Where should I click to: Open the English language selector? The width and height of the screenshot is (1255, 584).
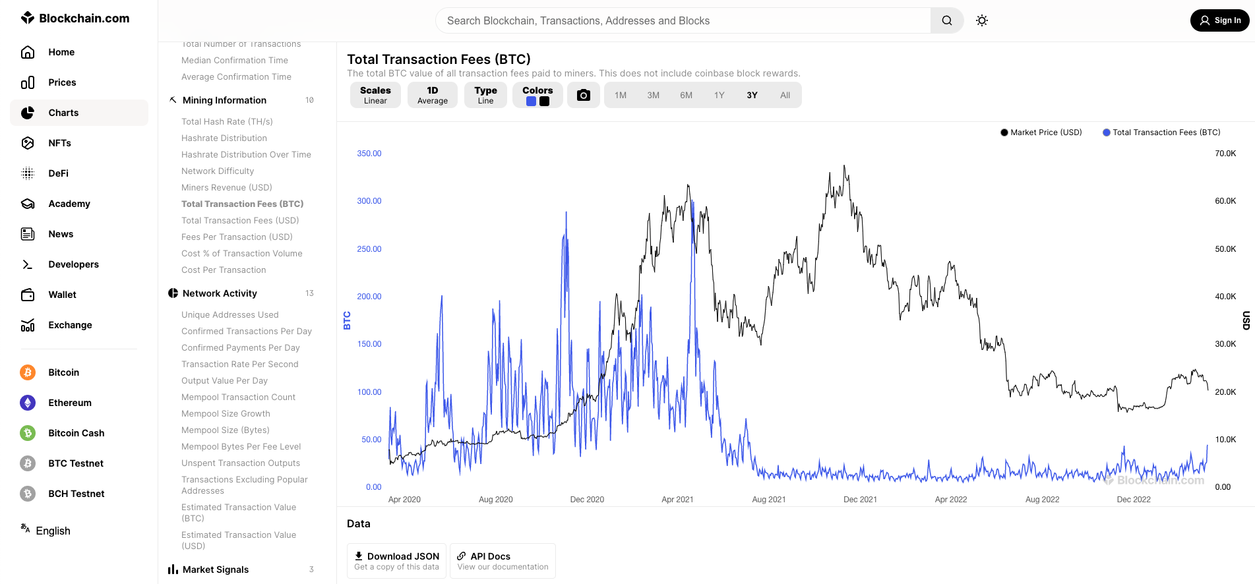click(45, 531)
